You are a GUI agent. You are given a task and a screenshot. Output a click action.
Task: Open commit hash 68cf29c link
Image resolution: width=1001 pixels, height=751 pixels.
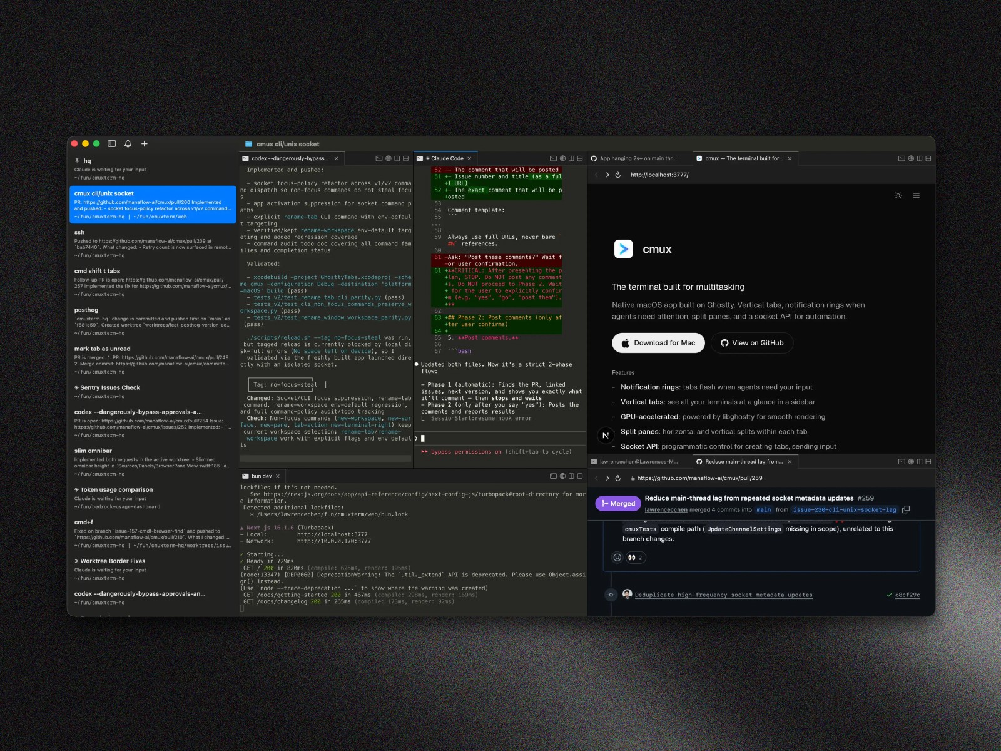pyautogui.click(x=907, y=595)
